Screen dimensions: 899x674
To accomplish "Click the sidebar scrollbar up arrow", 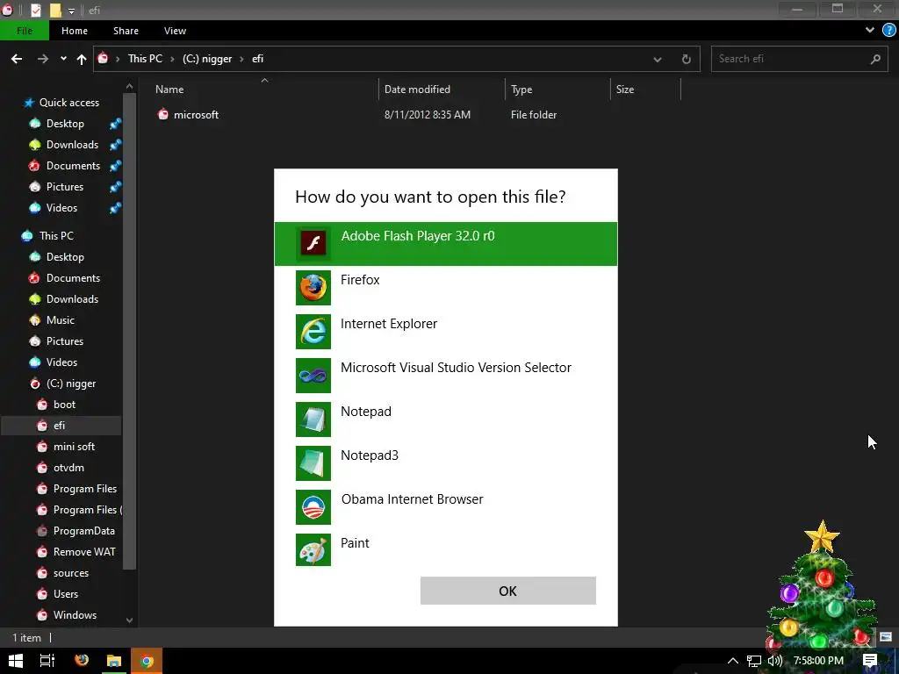I will [x=130, y=87].
